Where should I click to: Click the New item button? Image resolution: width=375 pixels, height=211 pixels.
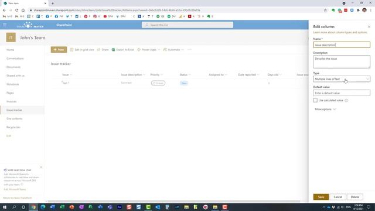click(x=59, y=49)
